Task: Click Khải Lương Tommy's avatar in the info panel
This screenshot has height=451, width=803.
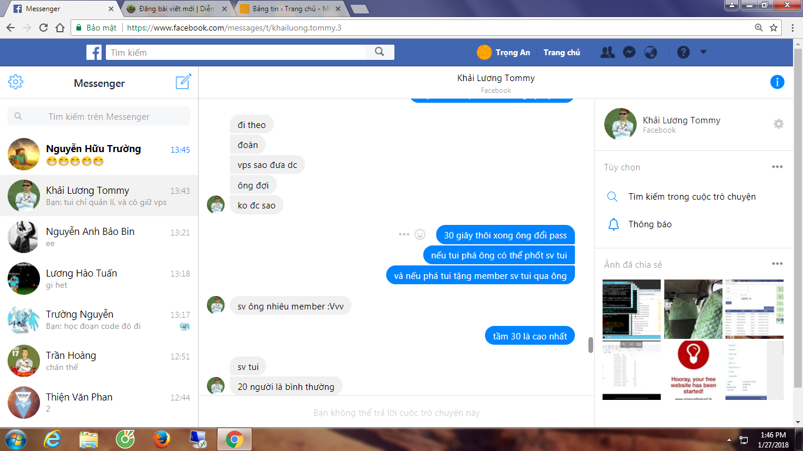Action: [x=620, y=124]
